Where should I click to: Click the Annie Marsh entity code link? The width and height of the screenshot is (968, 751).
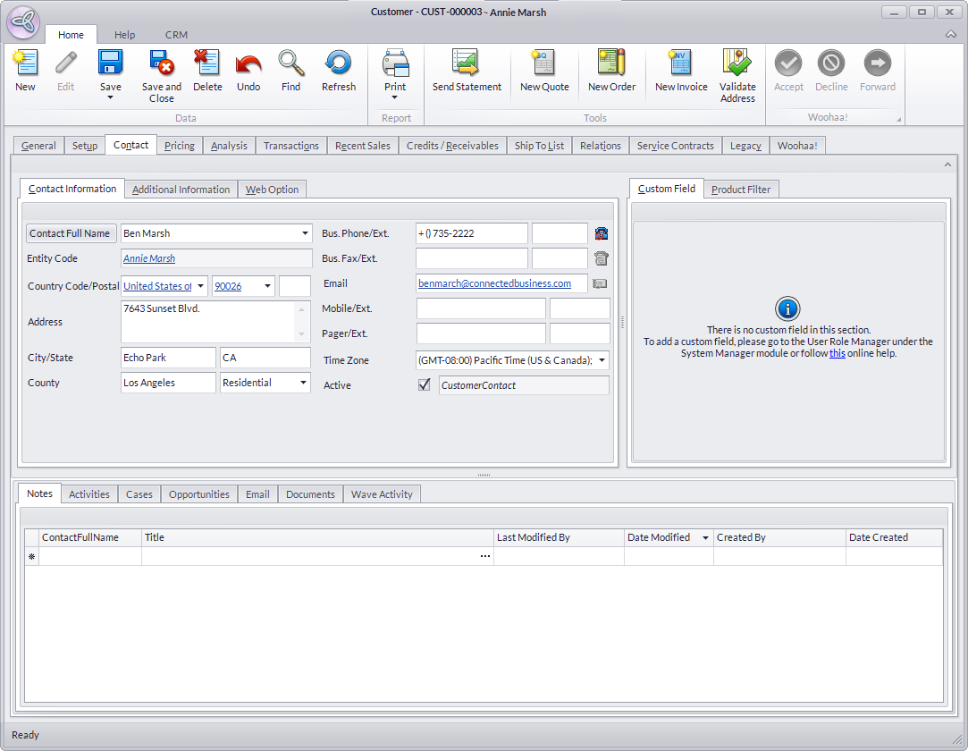[149, 258]
